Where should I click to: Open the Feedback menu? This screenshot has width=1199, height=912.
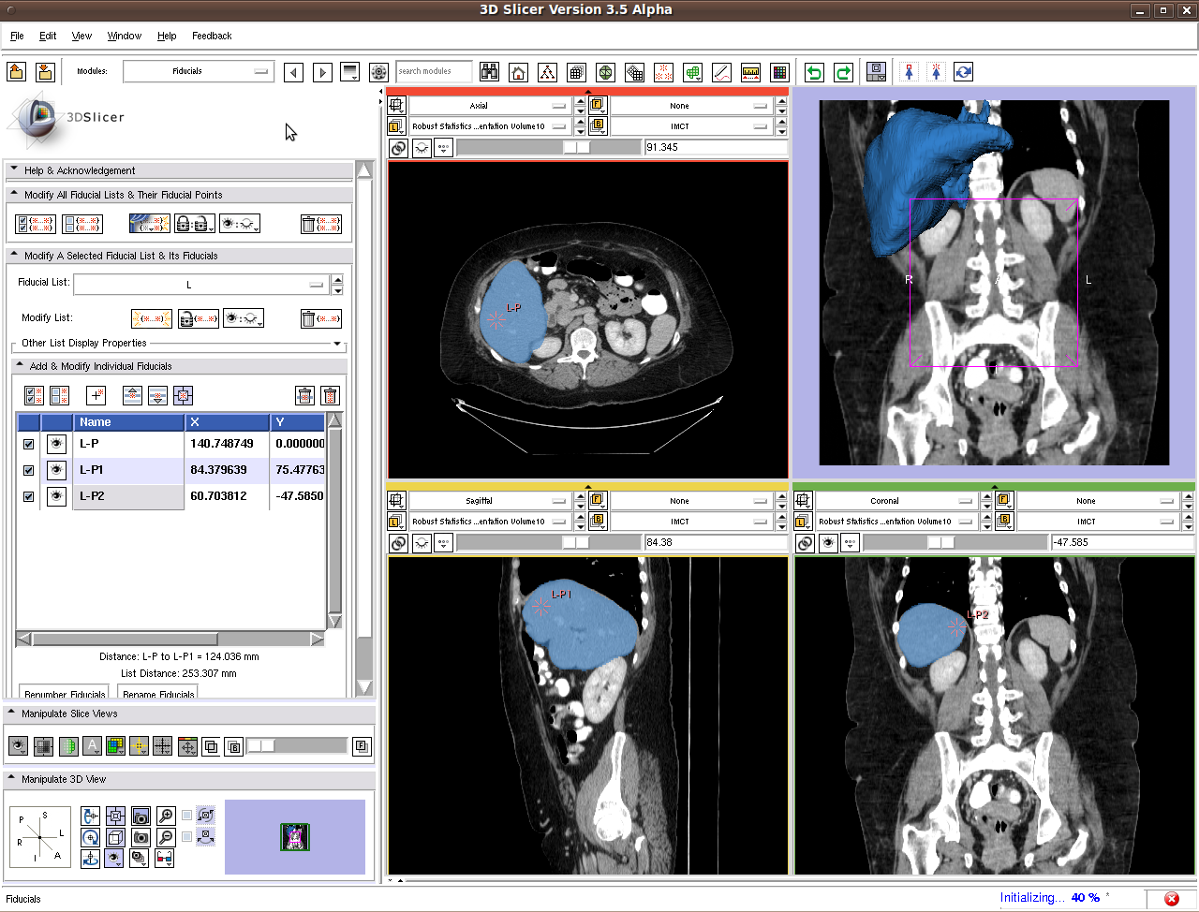pyautogui.click(x=212, y=36)
